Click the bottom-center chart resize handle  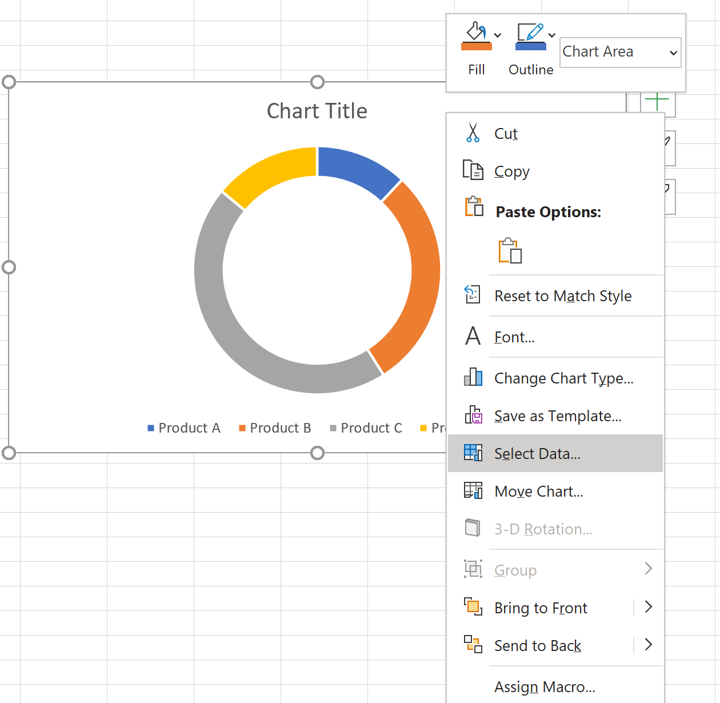[x=317, y=453]
